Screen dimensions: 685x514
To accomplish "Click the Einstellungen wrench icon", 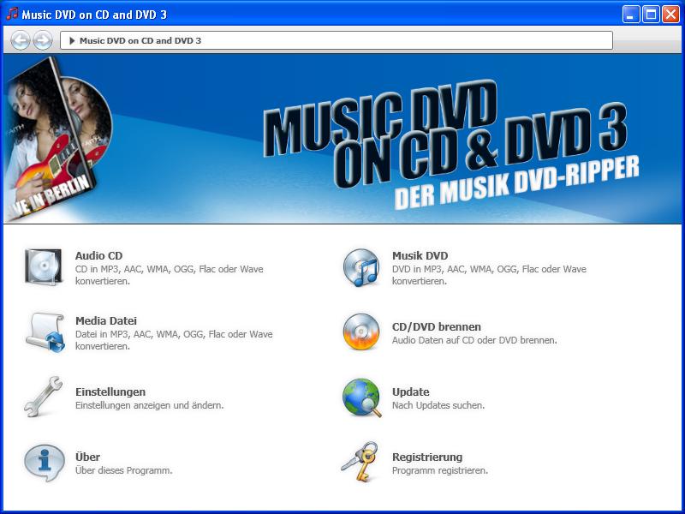I will click(43, 397).
